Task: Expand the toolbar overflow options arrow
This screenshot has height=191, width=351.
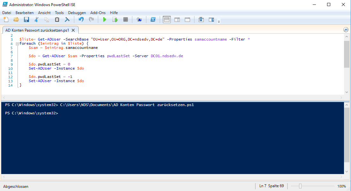Action: pos(219,21)
